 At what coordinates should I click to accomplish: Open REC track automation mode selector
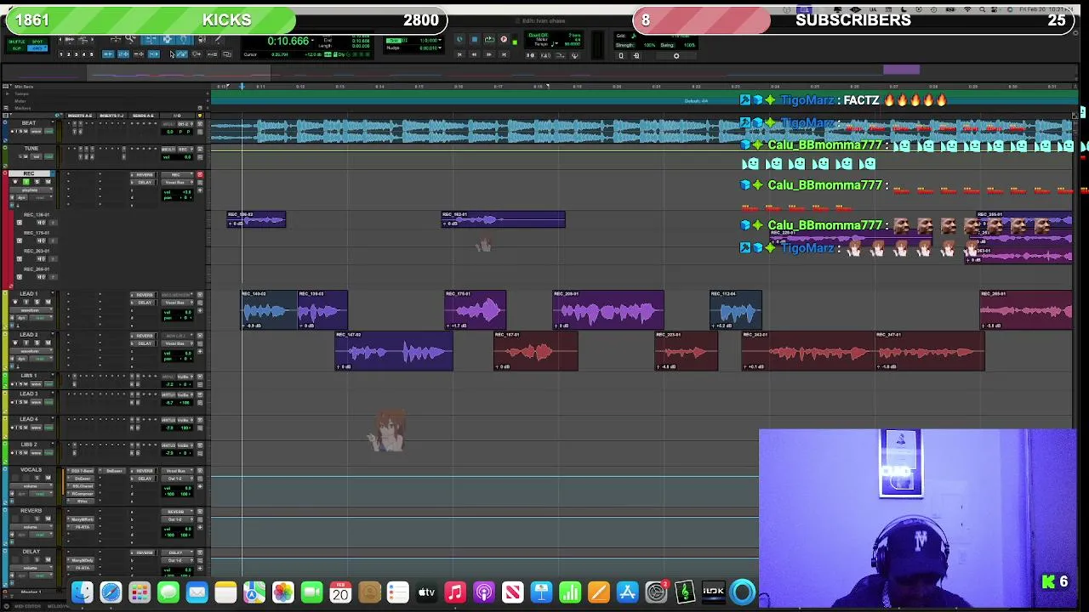pos(41,197)
